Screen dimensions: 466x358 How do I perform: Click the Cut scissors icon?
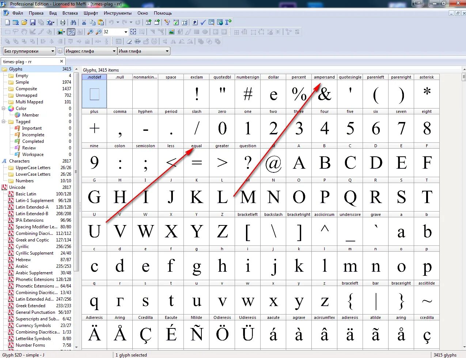(84, 22)
